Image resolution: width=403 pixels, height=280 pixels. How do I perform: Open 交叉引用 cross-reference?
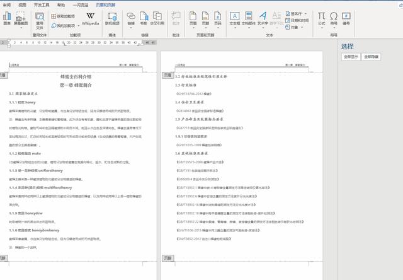click(x=157, y=18)
